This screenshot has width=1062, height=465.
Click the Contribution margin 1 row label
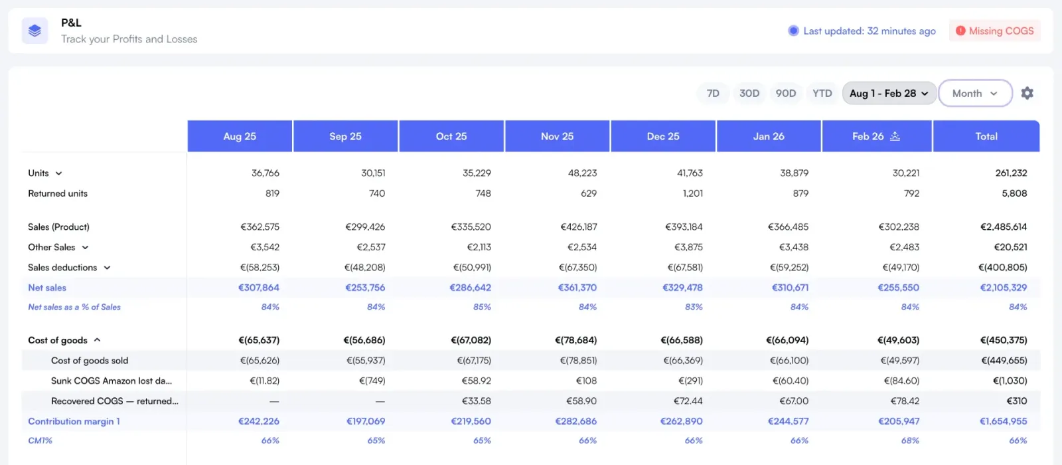[74, 421]
